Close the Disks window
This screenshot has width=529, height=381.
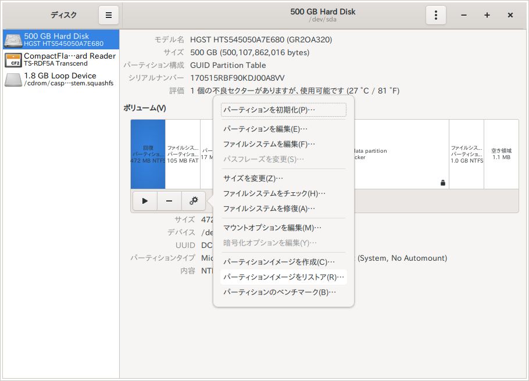(510, 15)
